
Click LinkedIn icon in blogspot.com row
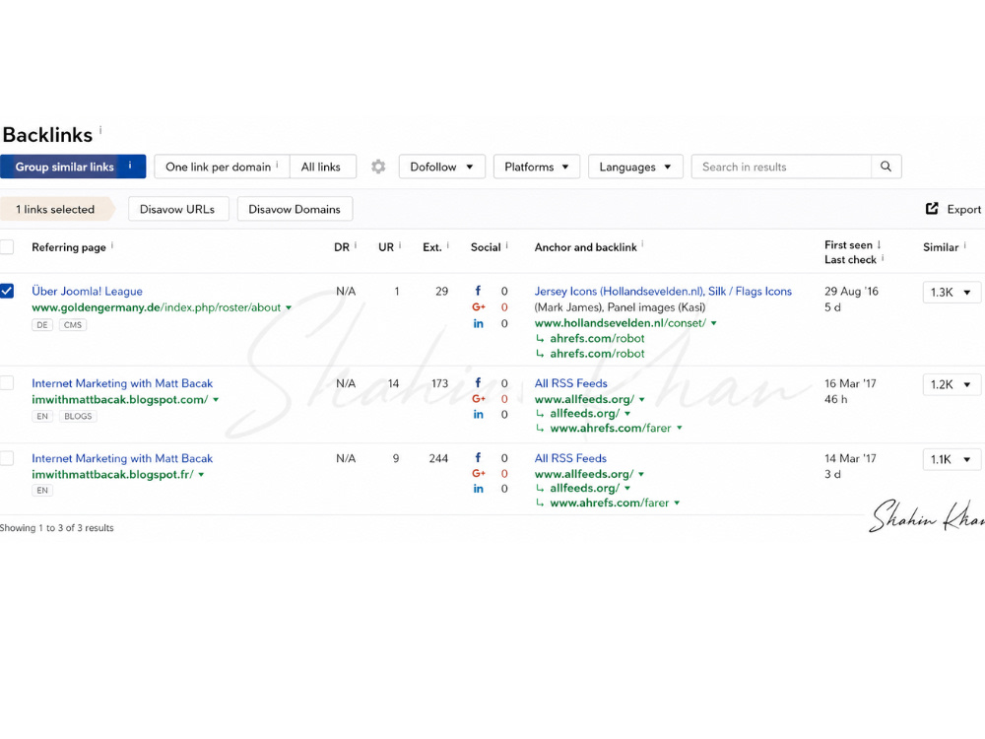point(478,414)
